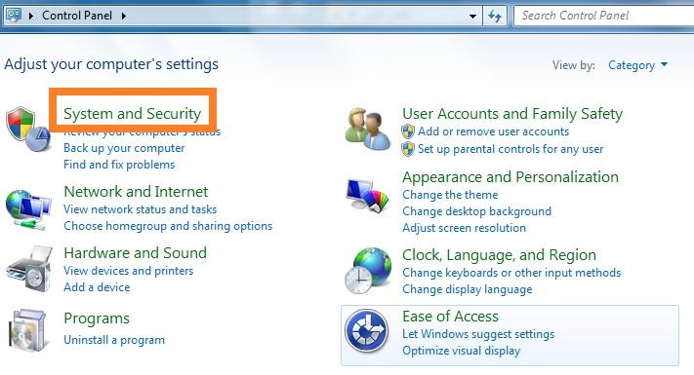
Task: Click the Programs disc box icon
Action: 27,330
